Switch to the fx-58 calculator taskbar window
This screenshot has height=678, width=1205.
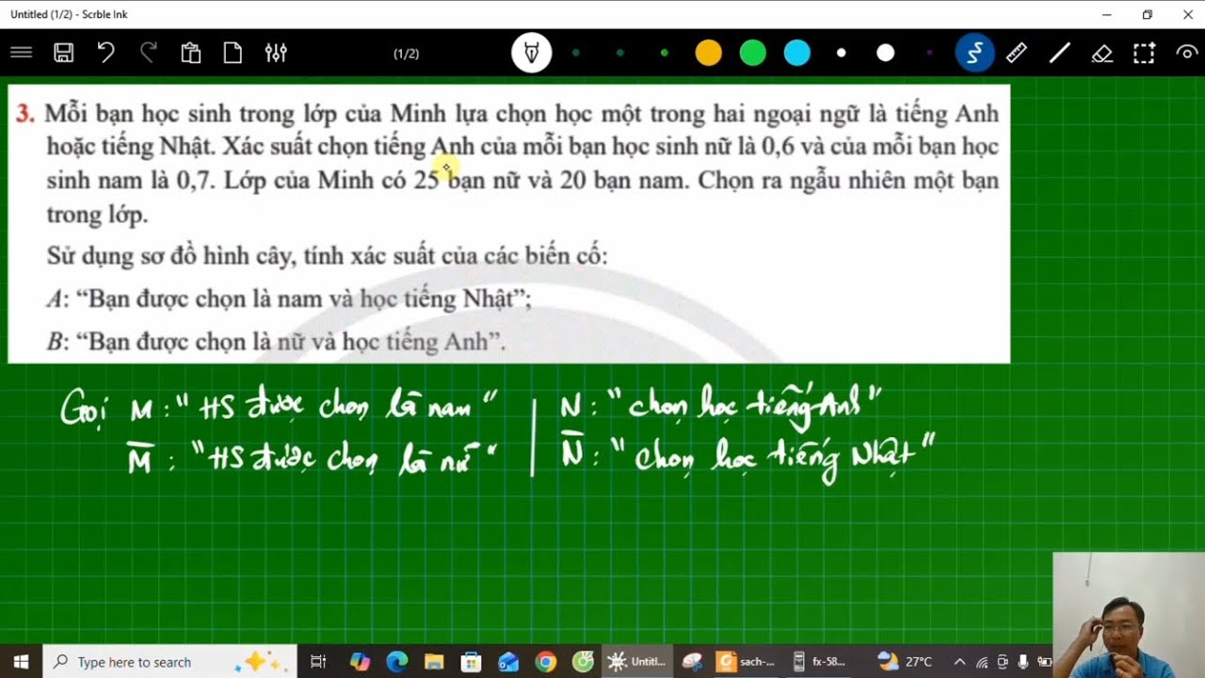point(822,662)
